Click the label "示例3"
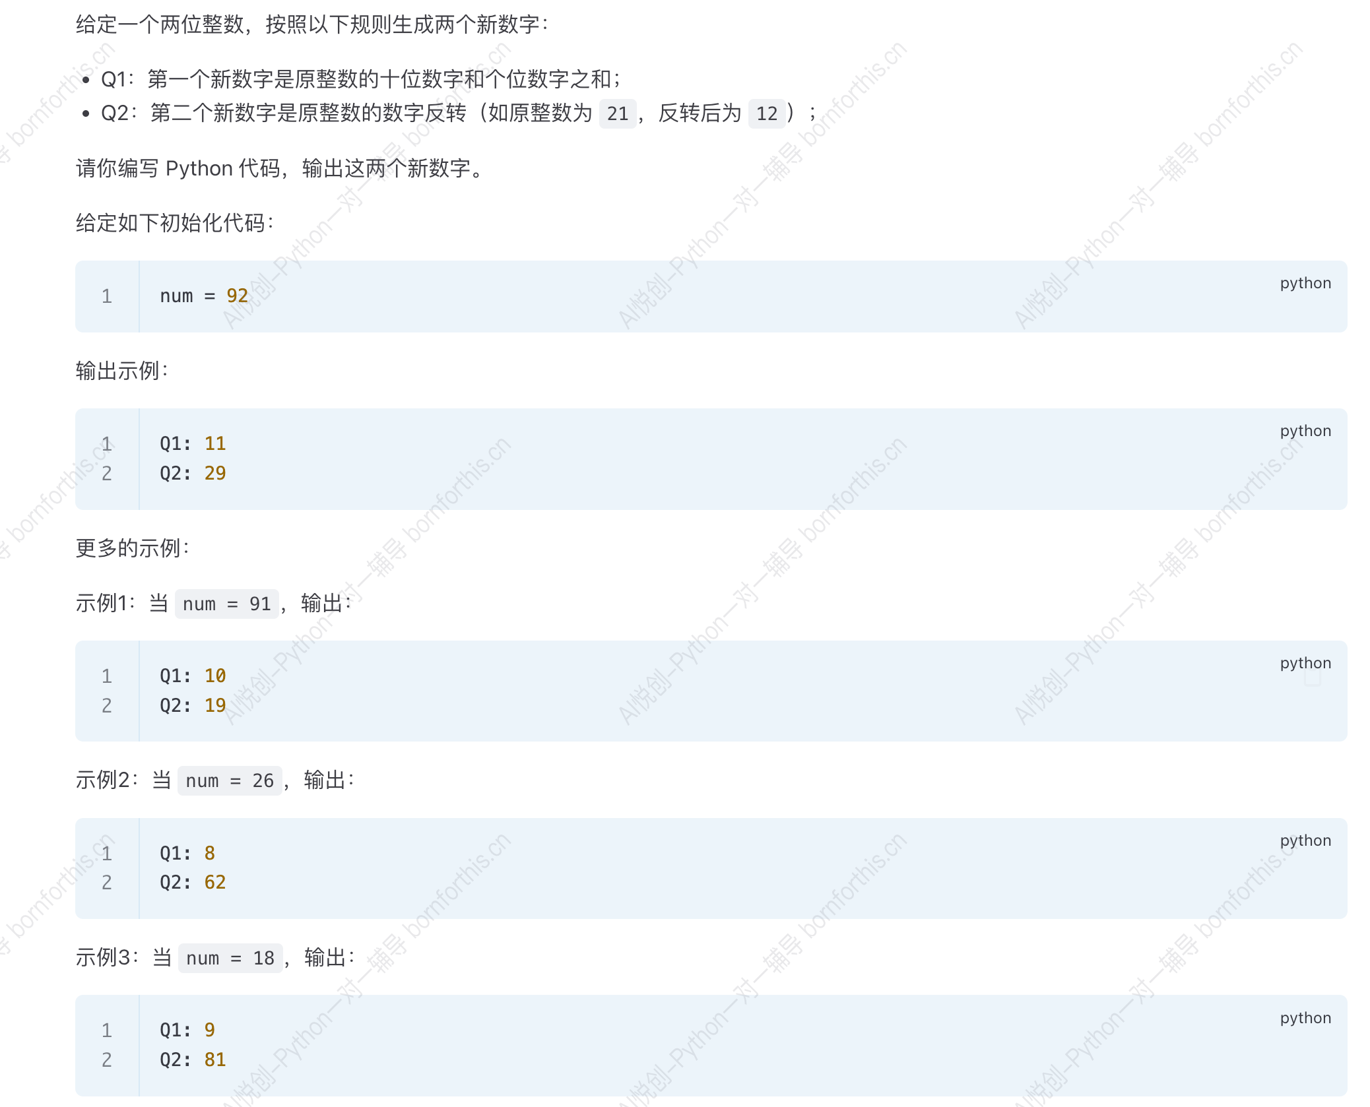The image size is (1370, 1107). (104, 957)
